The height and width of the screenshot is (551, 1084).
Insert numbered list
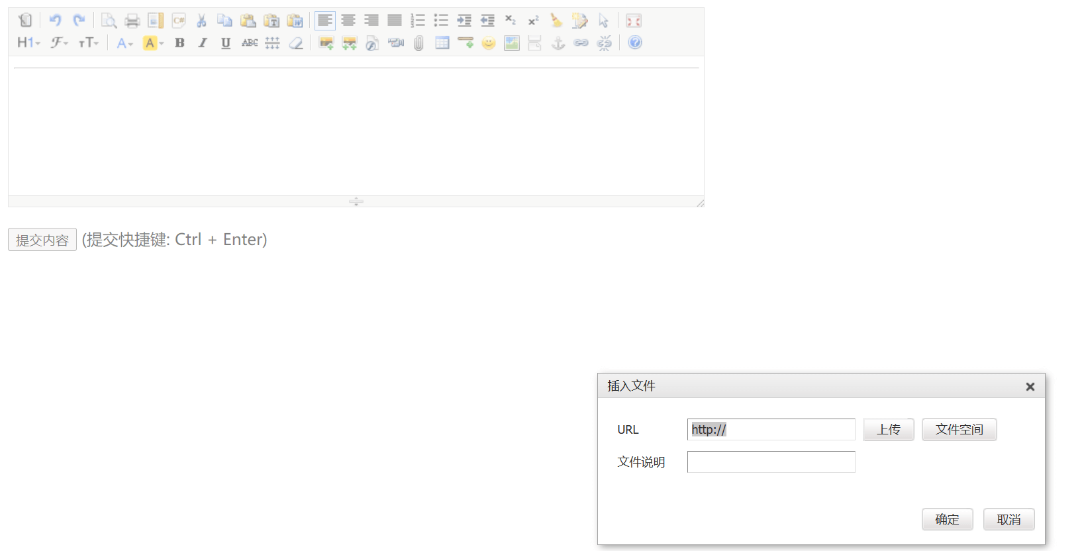coord(418,21)
